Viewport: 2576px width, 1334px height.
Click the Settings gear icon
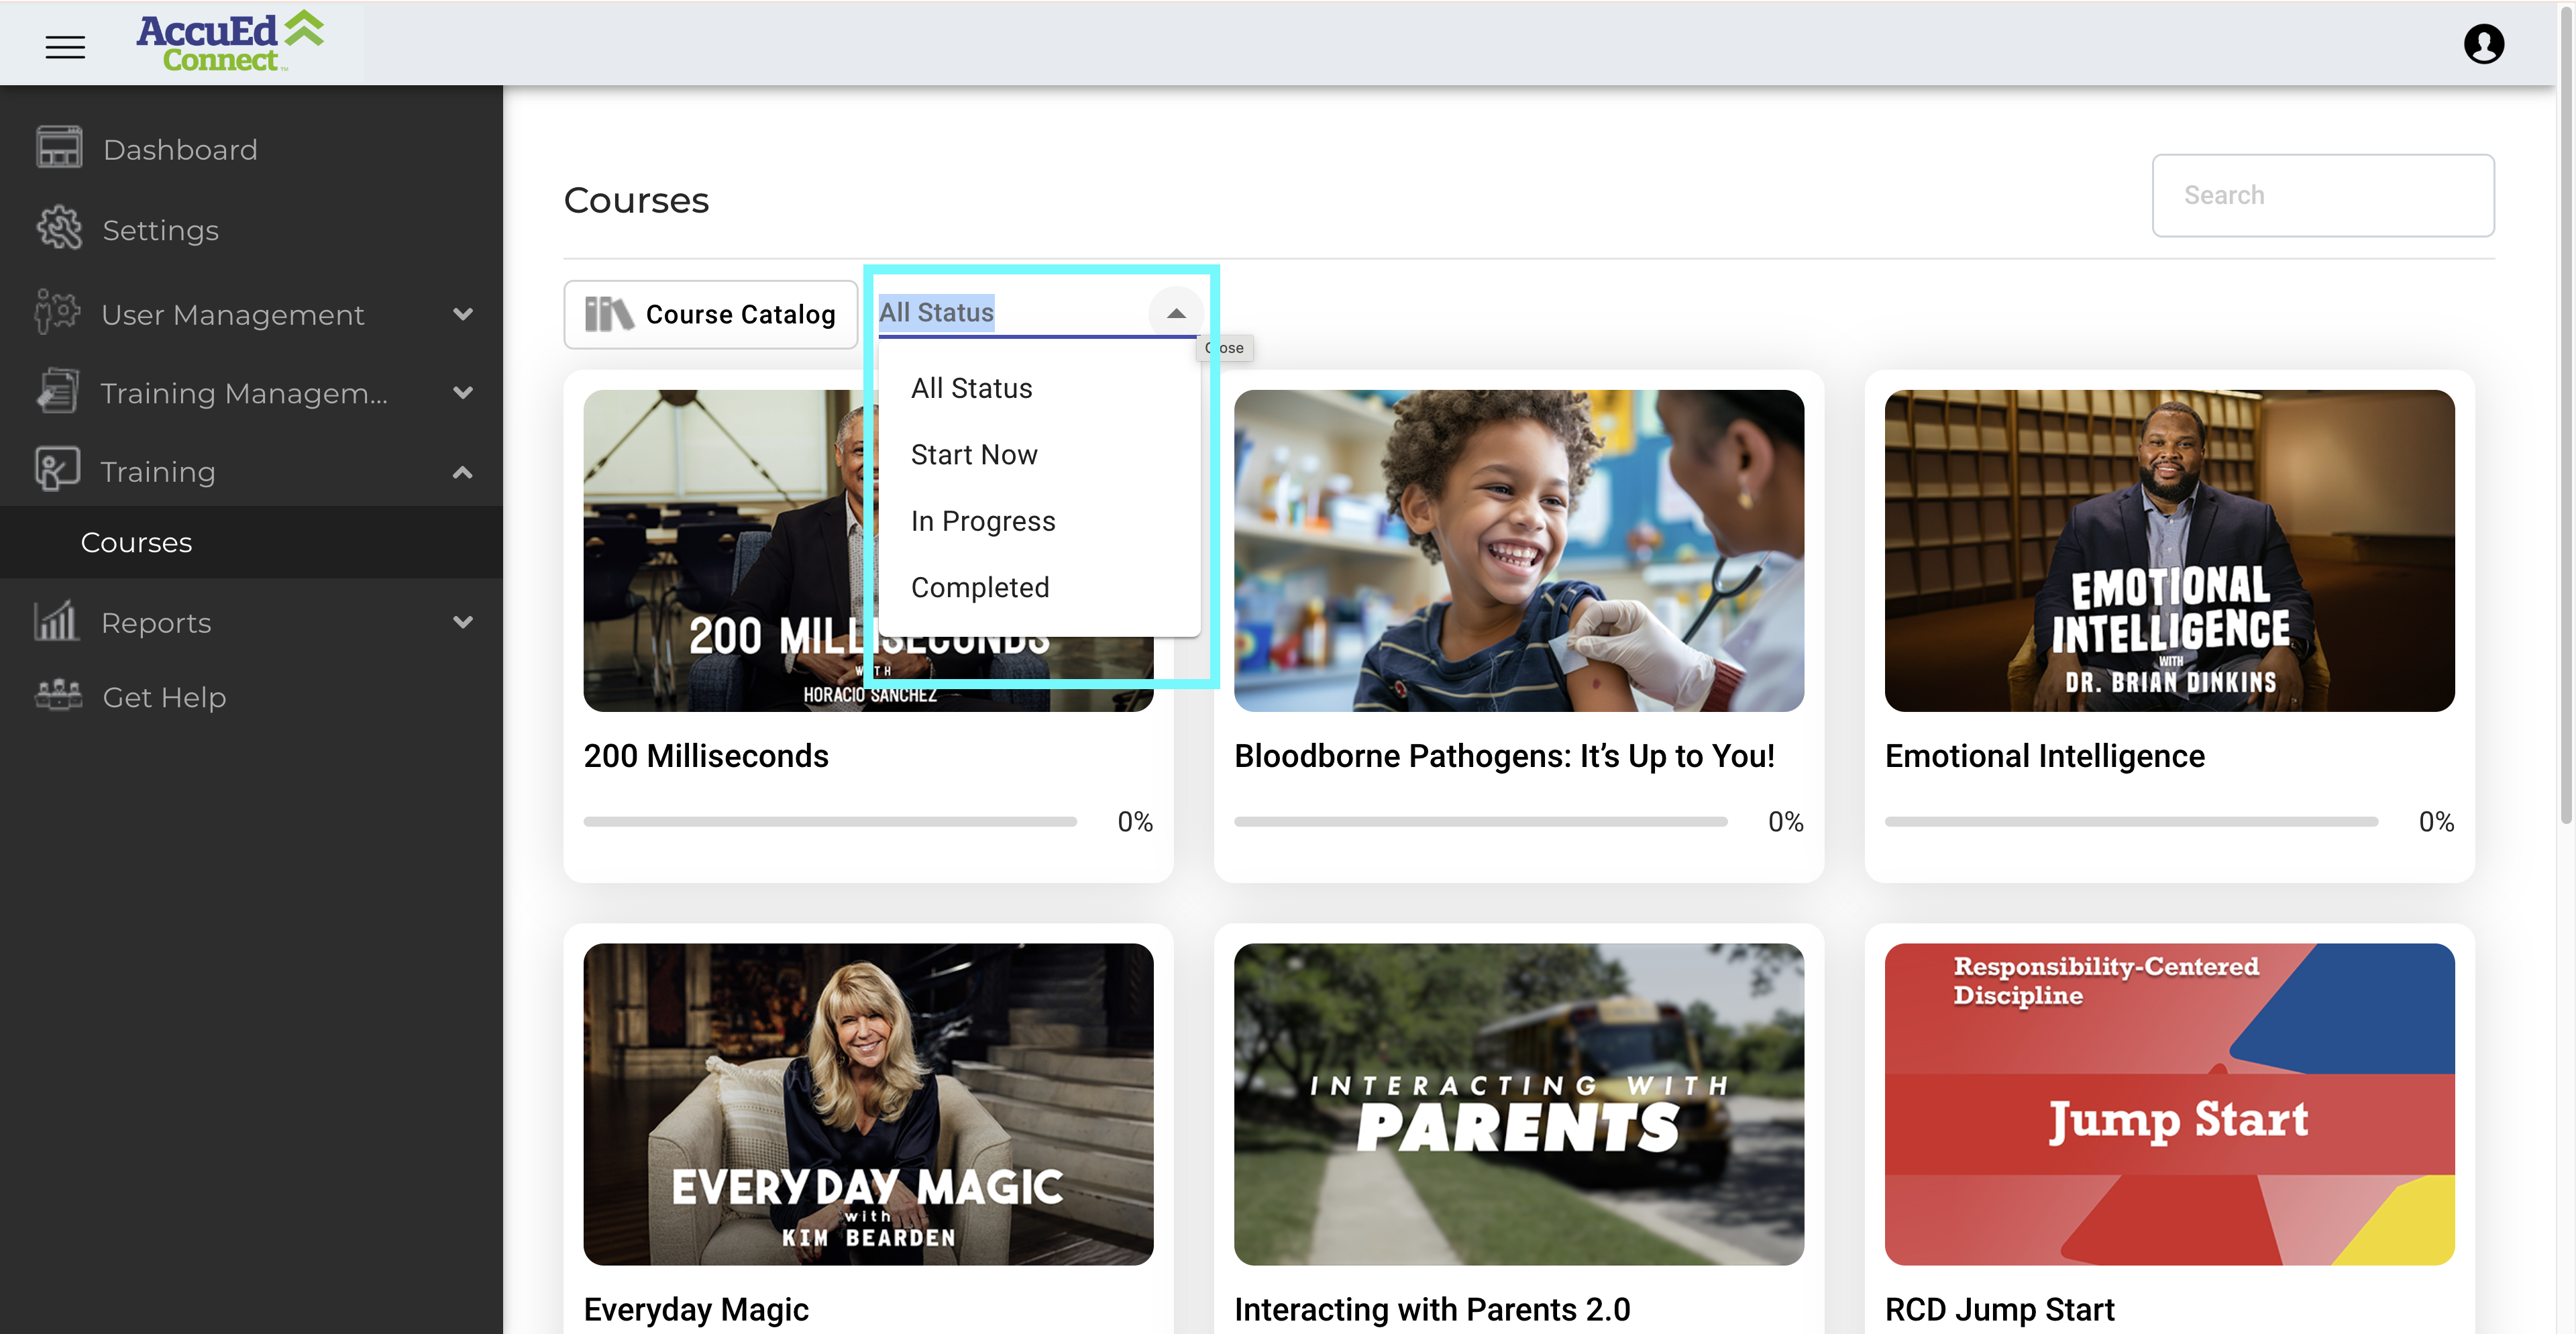[x=59, y=229]
